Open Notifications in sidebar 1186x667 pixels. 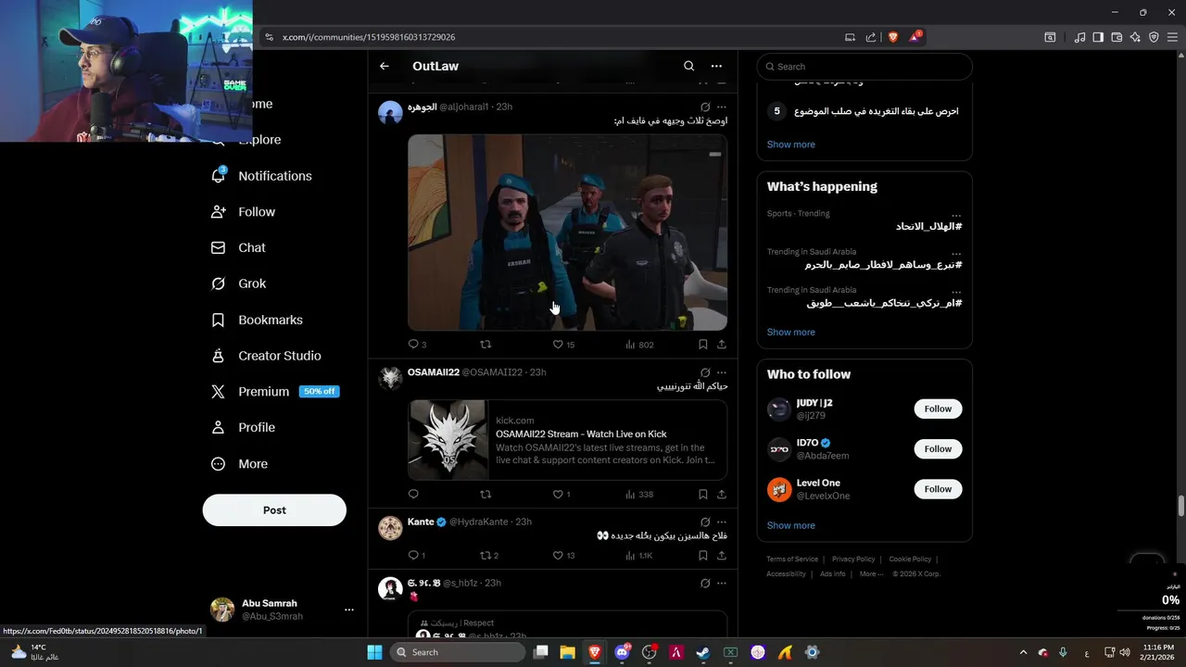point(261,176)
